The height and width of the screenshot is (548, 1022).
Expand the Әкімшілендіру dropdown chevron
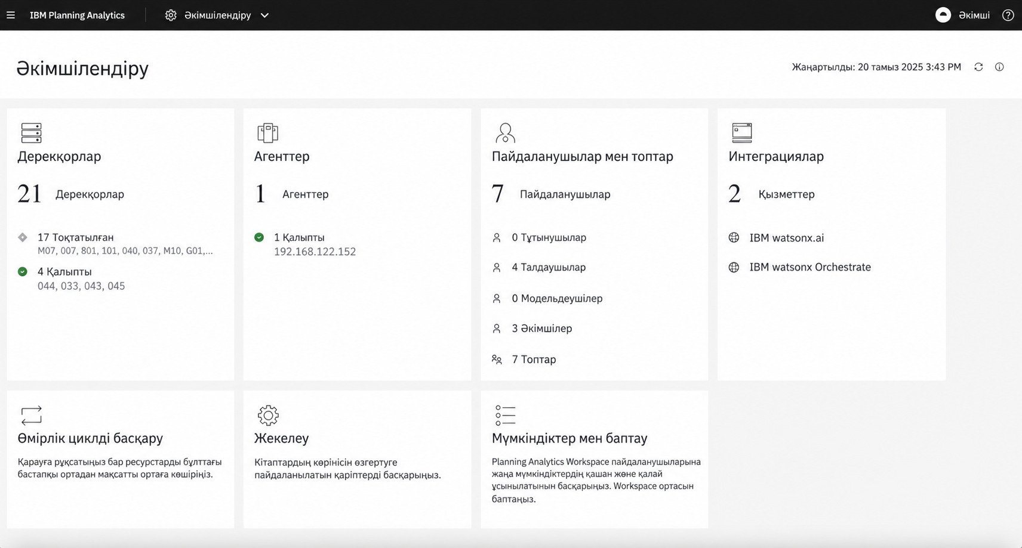coord(264,15)
